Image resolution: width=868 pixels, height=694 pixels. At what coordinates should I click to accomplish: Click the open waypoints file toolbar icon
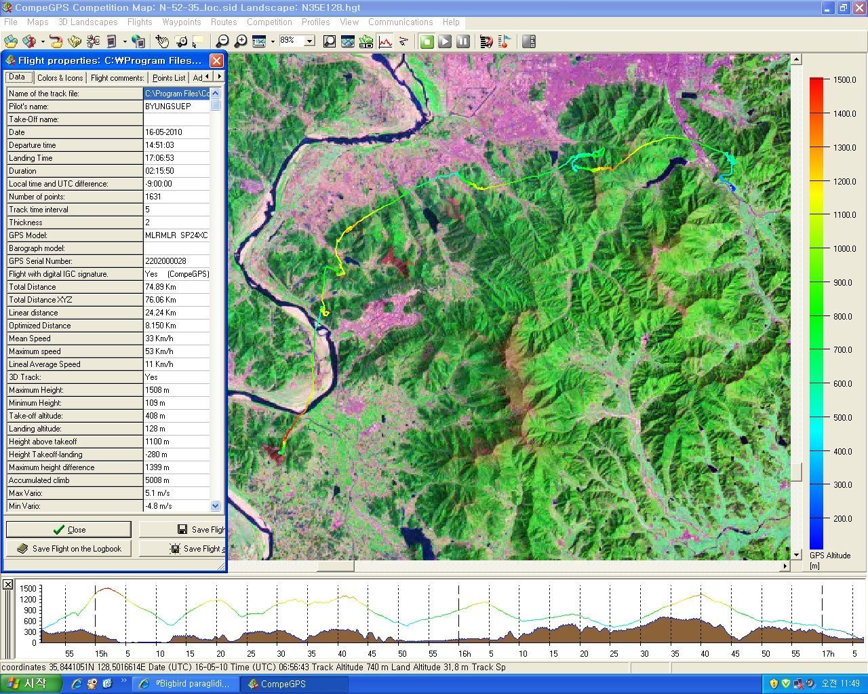pos(75,41)
